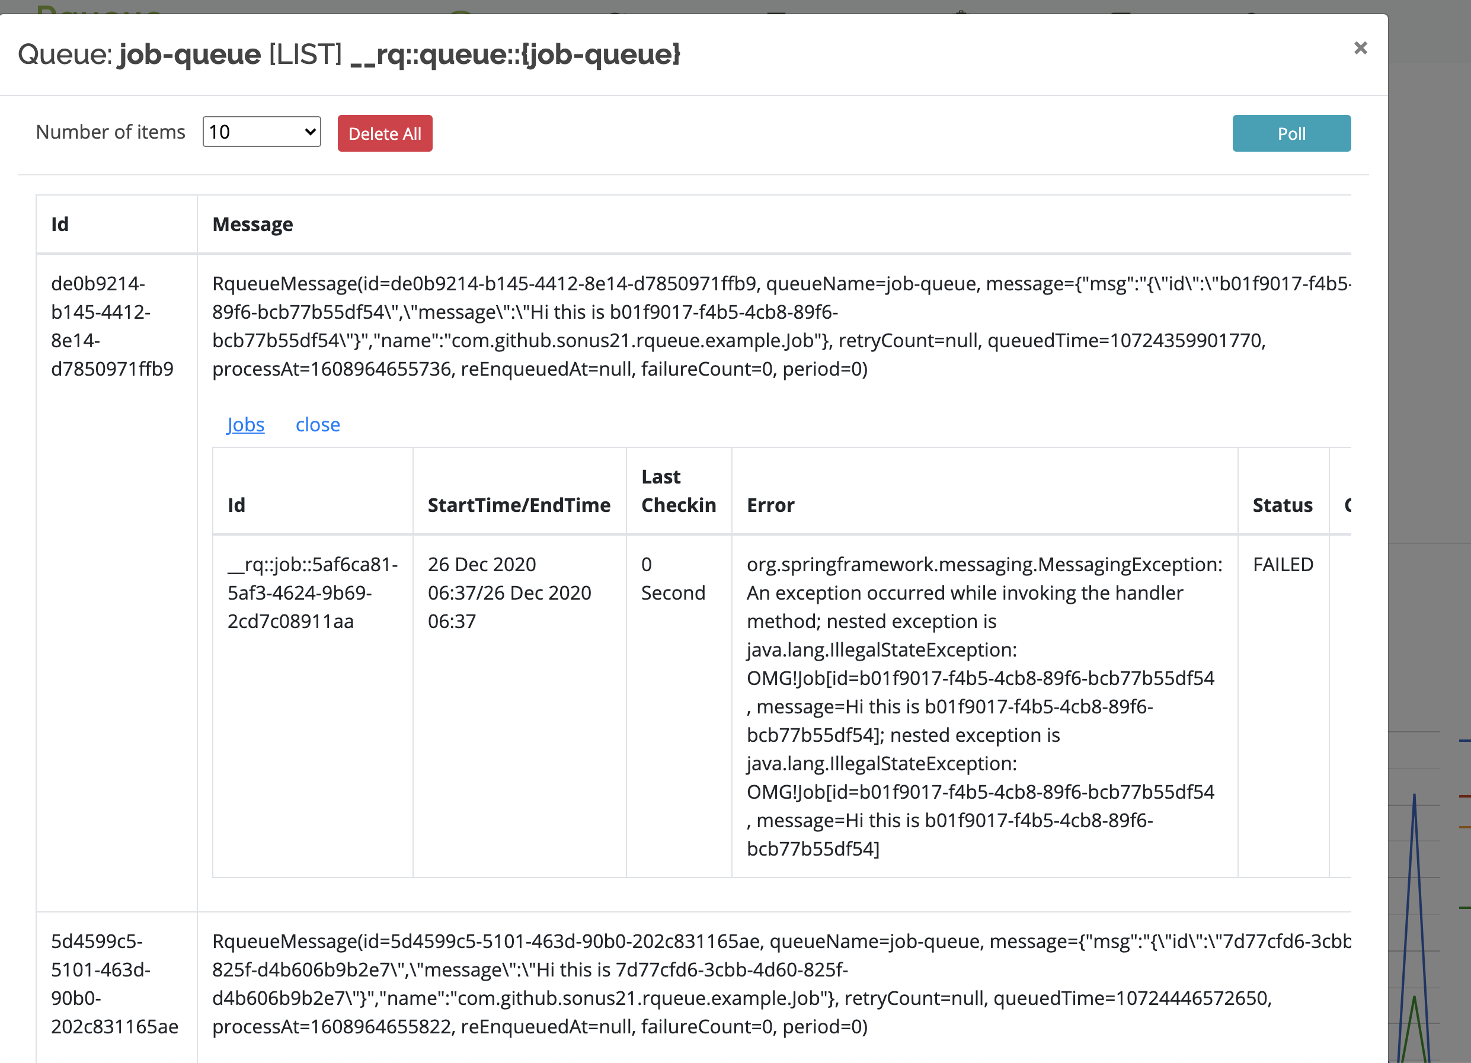Click the Delete All button
This screenshot has height=1063, width=1471.
tap(385, 133)
